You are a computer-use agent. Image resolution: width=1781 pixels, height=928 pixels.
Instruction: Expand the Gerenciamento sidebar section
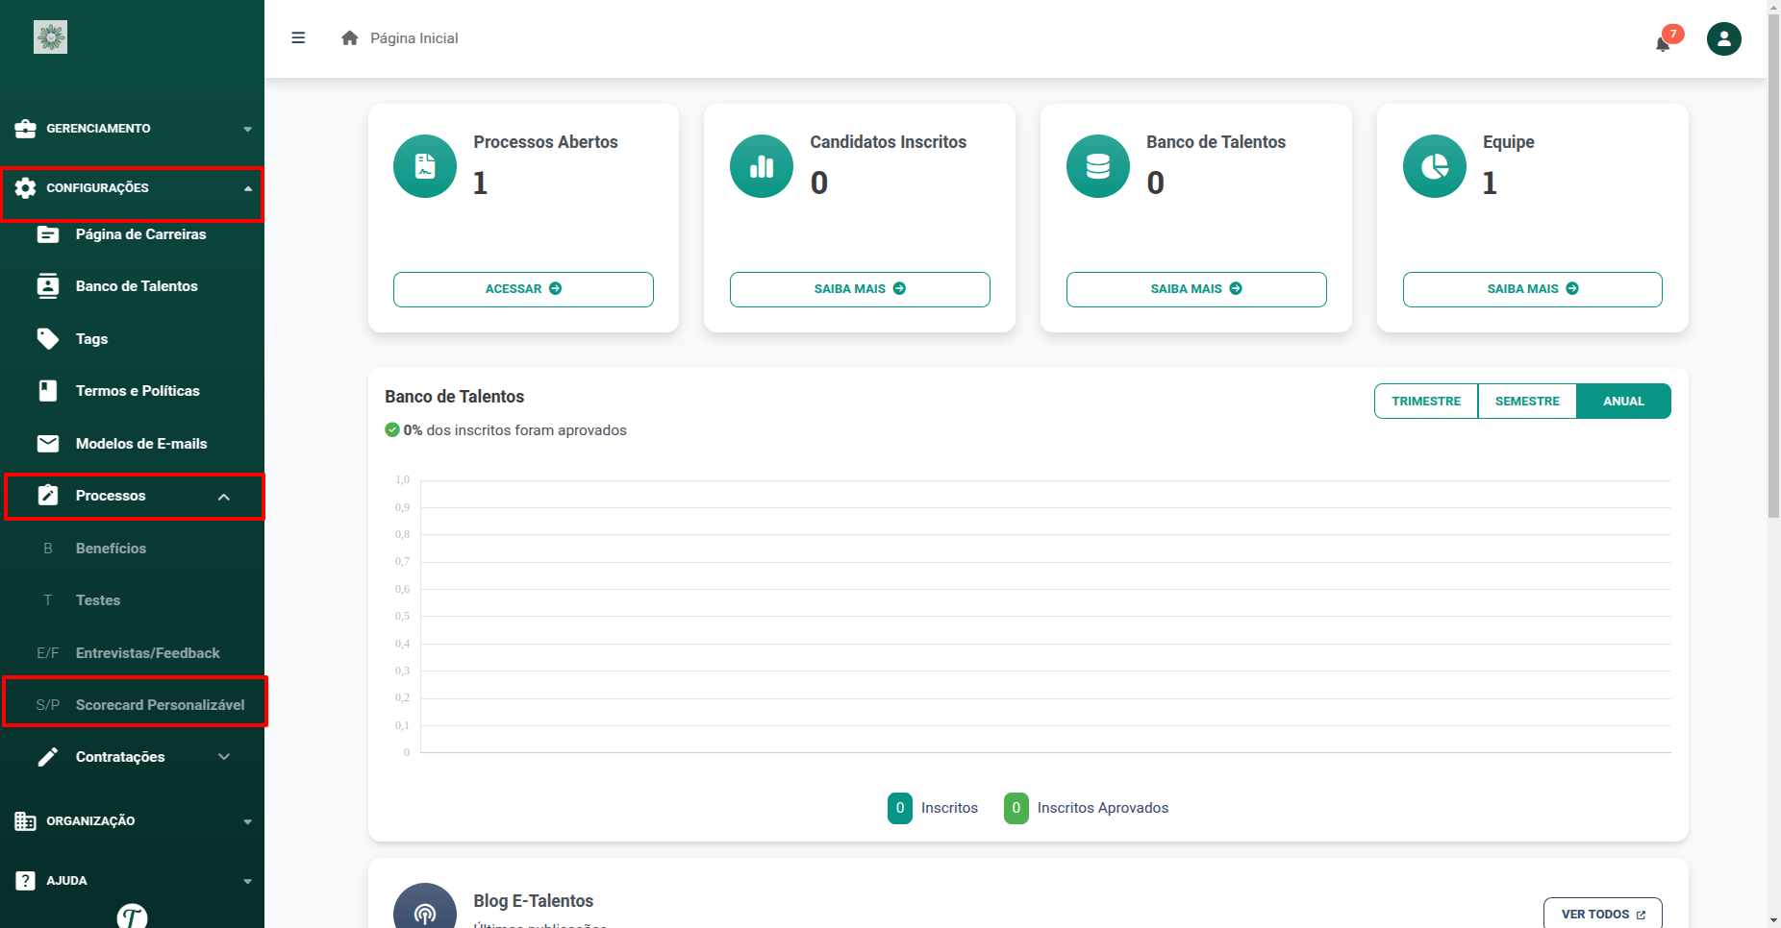click(132, 129)
